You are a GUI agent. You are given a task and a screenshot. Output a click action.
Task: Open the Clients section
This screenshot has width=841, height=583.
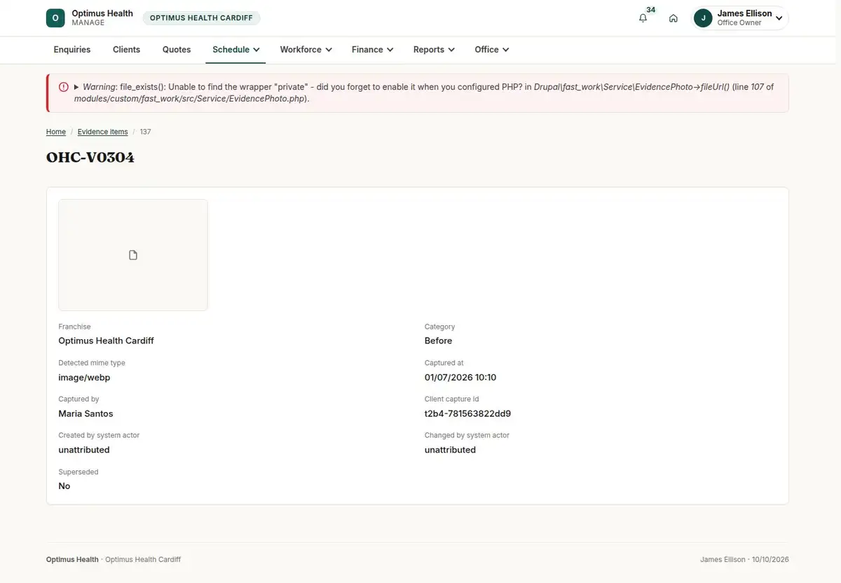pos(126,50)
